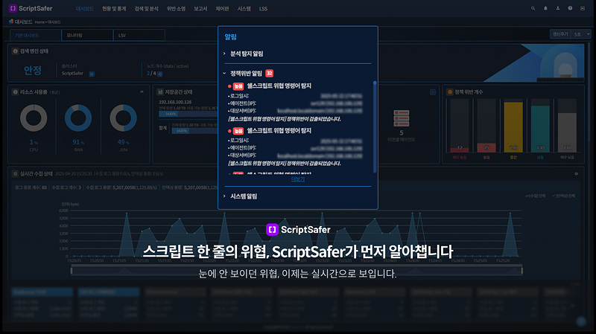Click the dashboard breadcrumb icon
Image resolution: width=596 pixels, height=334 pixels.
pyautogui.click(x=11, y=22)
